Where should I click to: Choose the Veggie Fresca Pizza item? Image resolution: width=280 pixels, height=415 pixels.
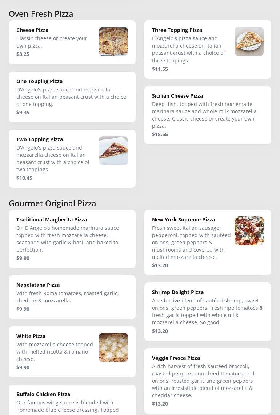pyautogui.click(x=208, y=381)
